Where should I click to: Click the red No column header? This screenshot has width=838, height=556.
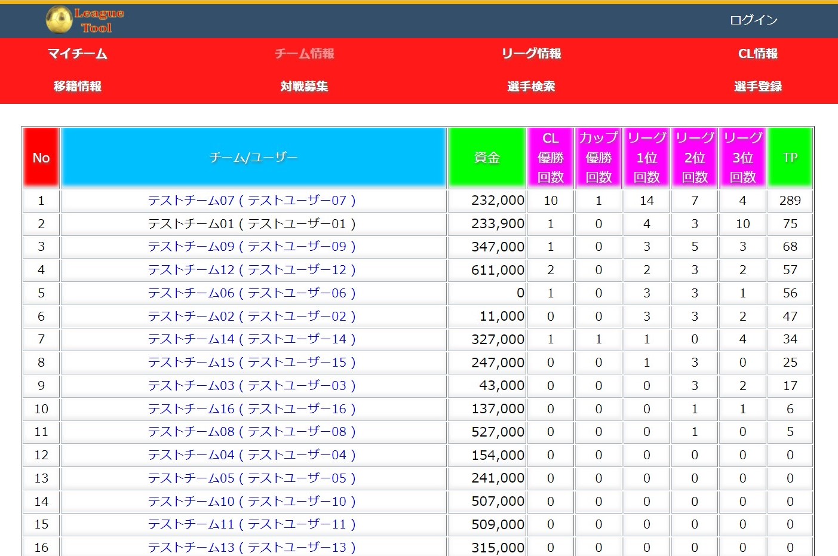[x=41, y=158]
